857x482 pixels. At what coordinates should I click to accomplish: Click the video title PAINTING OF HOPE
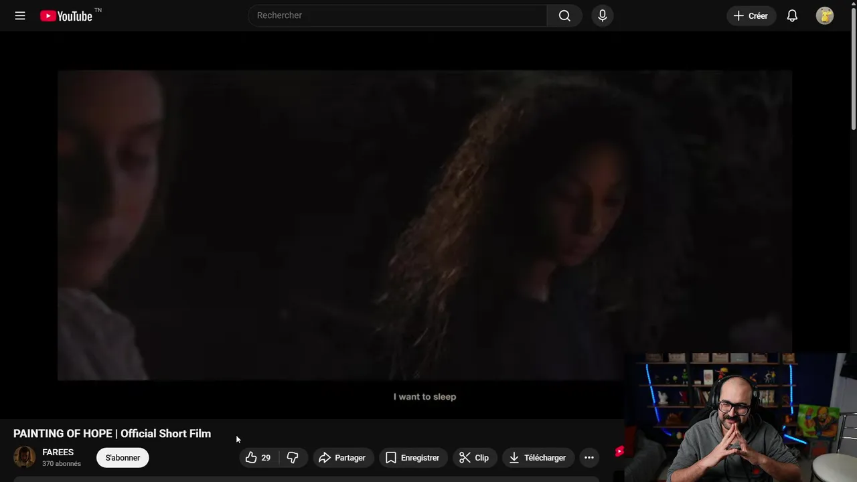[x=112, y=434]
